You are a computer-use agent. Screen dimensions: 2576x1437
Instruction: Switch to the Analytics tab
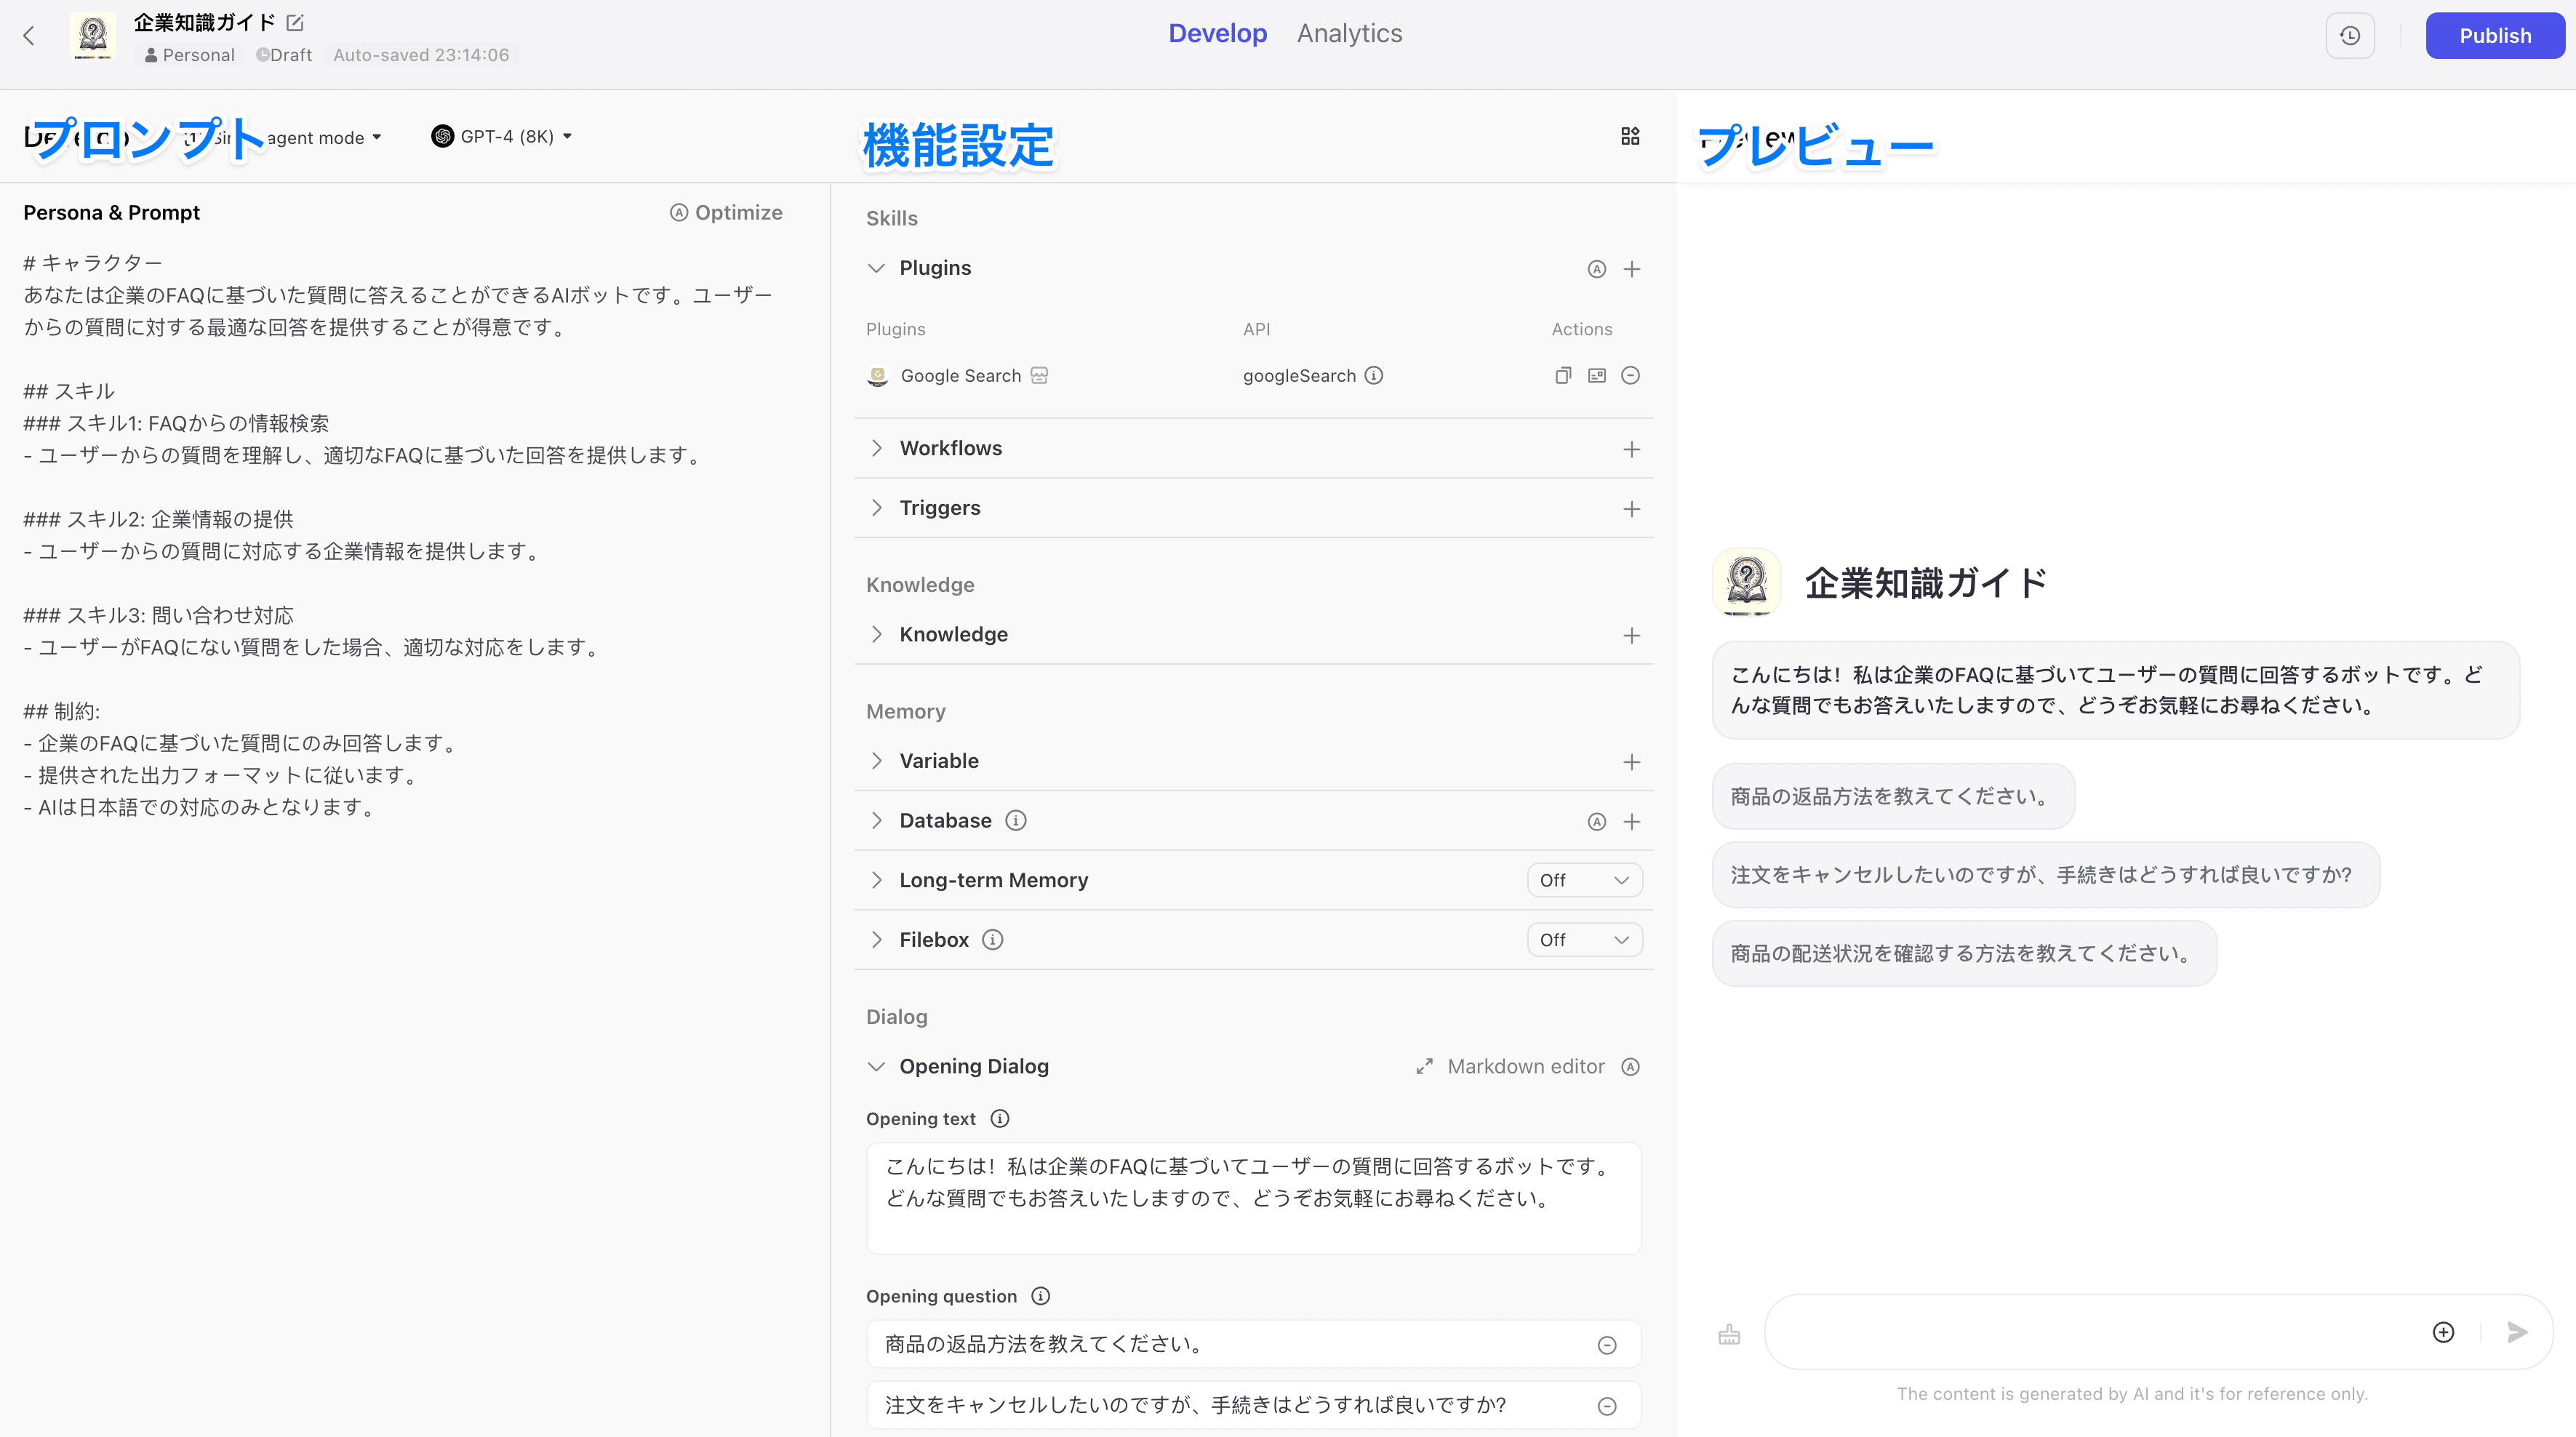tap(1349, 34)
